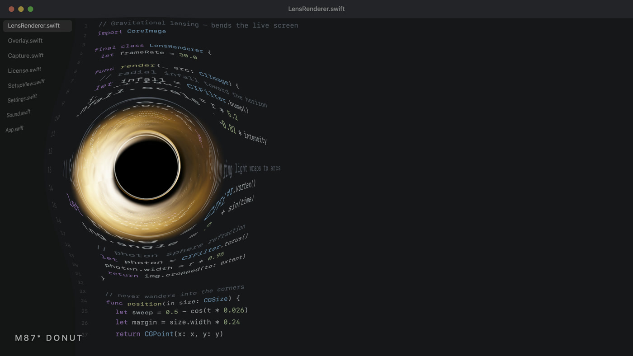Click the 'never wanders into the corners' comment
Viewport: 633px width, 356px height.
tap(175, 292)
